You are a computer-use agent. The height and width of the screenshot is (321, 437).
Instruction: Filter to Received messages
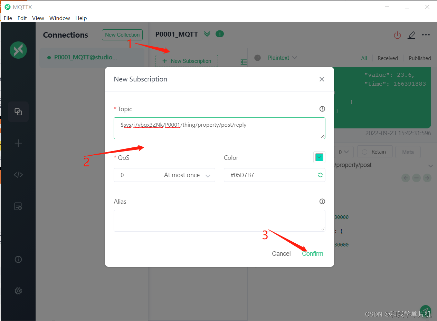pyautogui.click(x=388, y=58)
